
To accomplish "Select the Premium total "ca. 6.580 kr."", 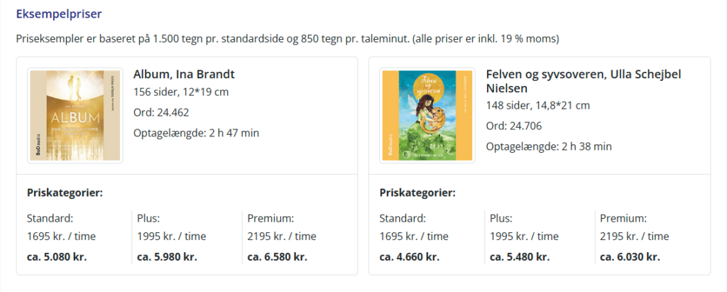I will [x=277, y=256].
